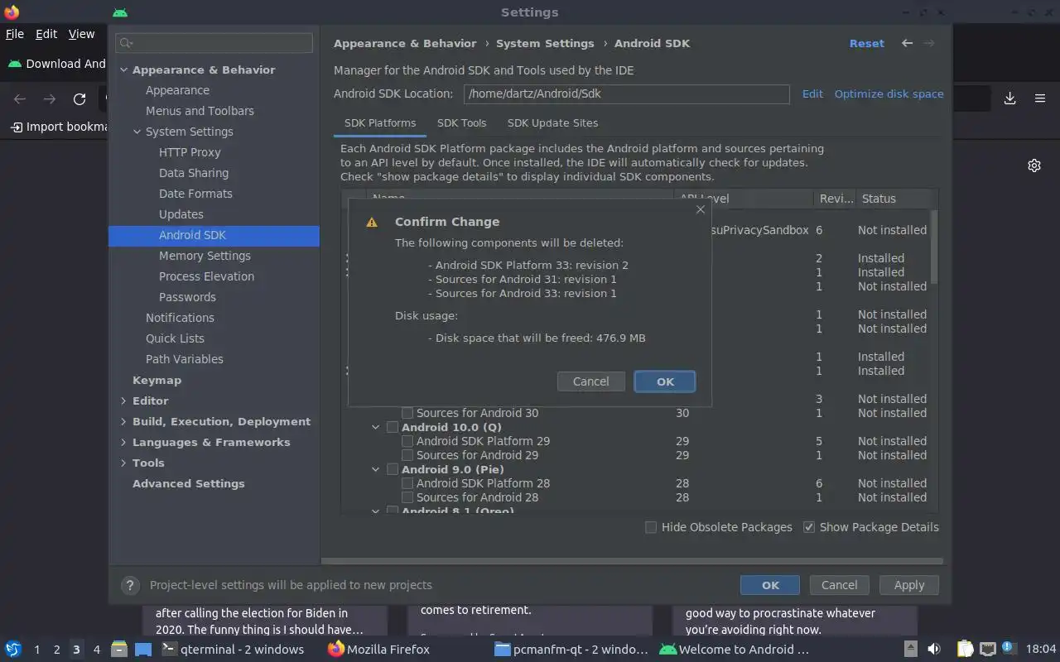Collapse Android 9.0 (Pie) group chevron
Screen dimensions: 1060x662
coord(375,469)
